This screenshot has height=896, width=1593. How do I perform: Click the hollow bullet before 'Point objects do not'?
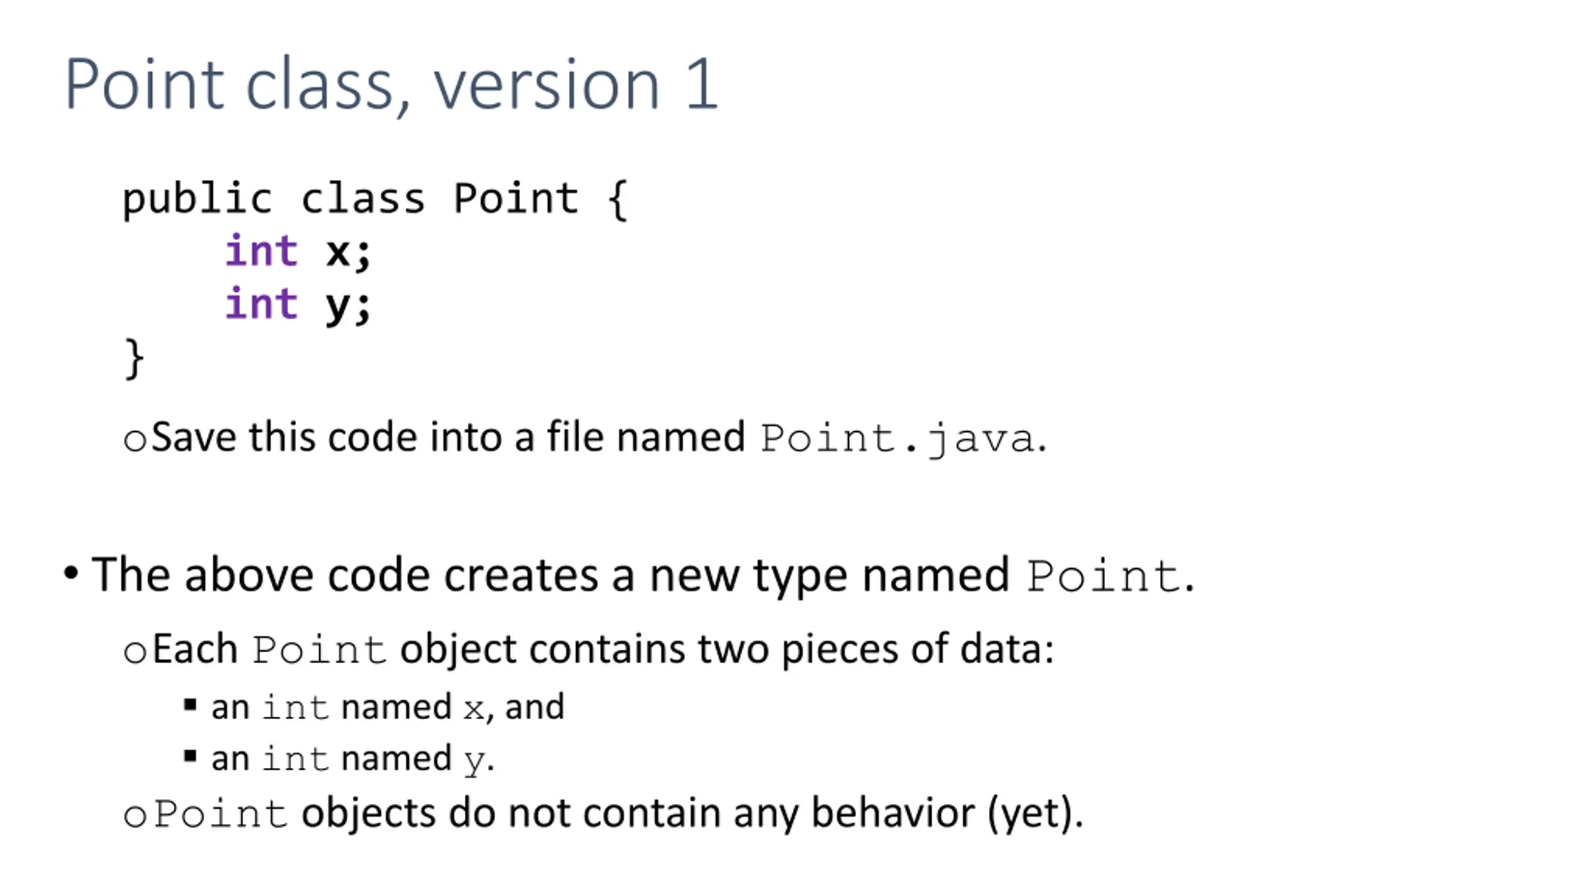coord(135,816)
